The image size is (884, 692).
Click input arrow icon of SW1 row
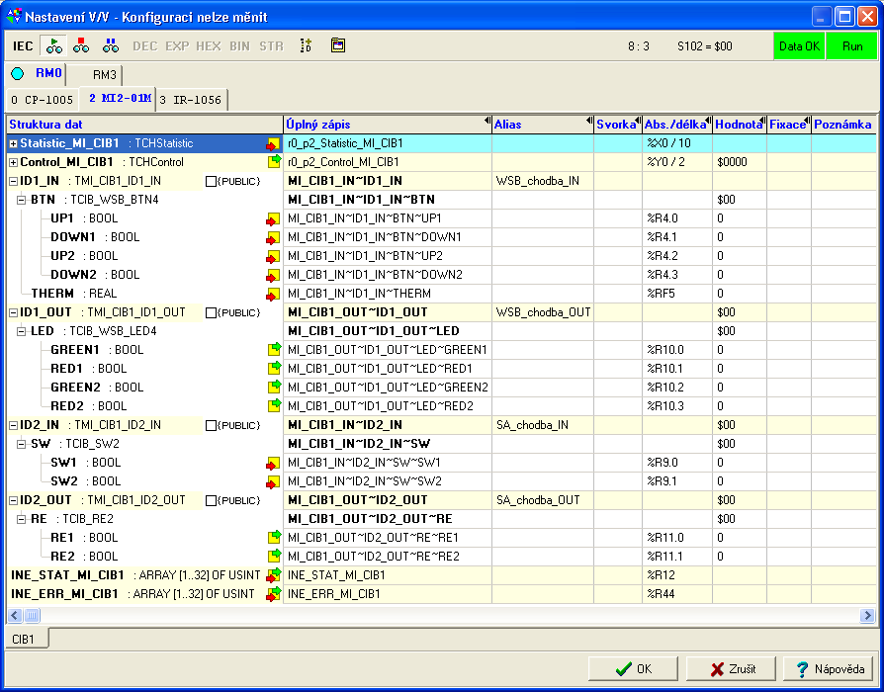click(273, 464)
